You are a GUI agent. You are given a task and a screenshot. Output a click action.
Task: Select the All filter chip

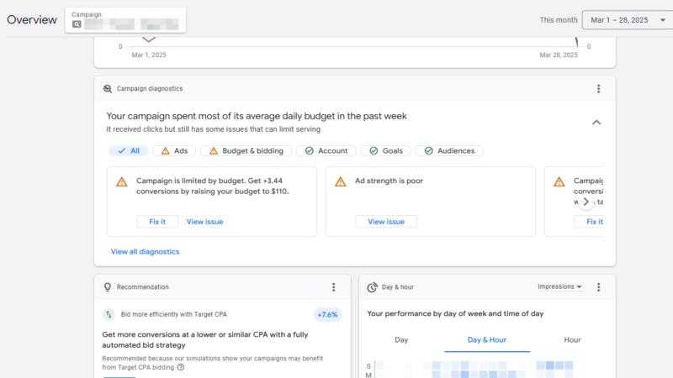(x=129, y=151)
